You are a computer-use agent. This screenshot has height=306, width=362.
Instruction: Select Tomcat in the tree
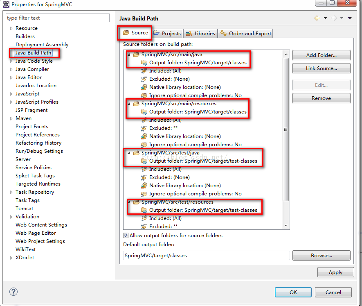24,209
